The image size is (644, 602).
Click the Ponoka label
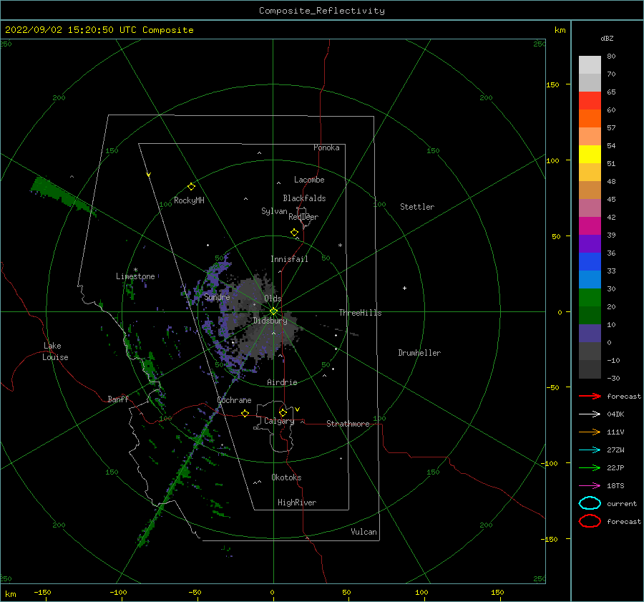(x=326, y=147)
